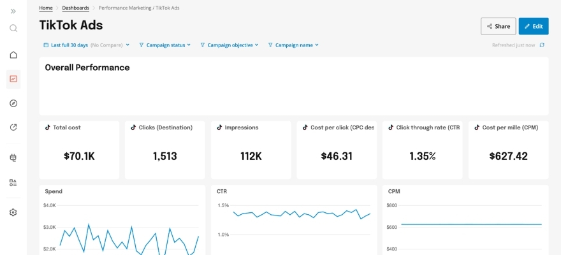Open the Campaign objective filter dropdown
The height and width of the screenshot is (255, 561).
(x=229, y=45)
